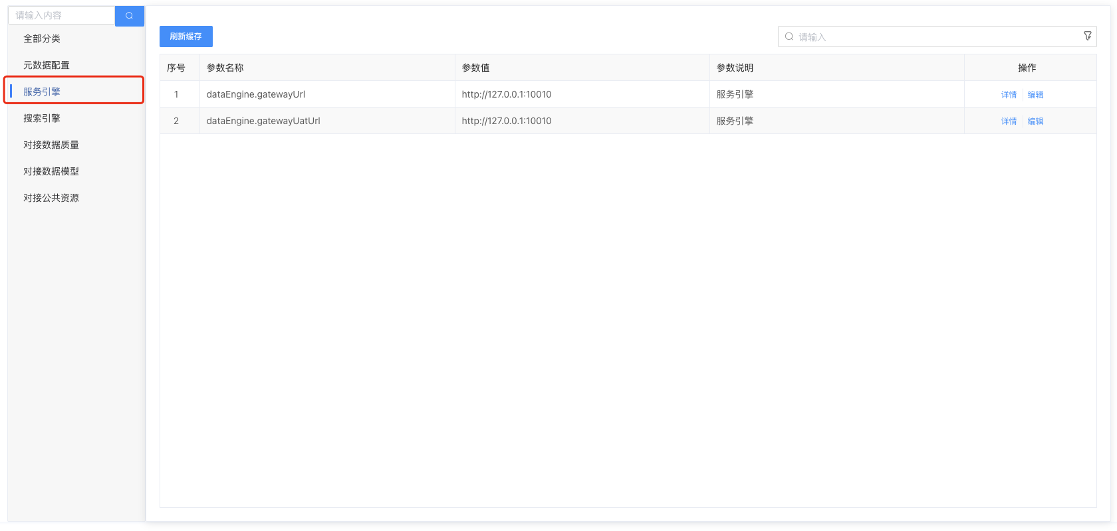This screenshot has width=1117, height=531.
Task: Click 服务引擎 description in row 1
Action: coord(837,94)
